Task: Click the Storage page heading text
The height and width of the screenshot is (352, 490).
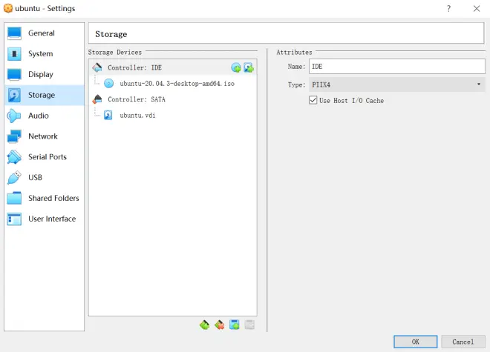Action: coord(111,34)
